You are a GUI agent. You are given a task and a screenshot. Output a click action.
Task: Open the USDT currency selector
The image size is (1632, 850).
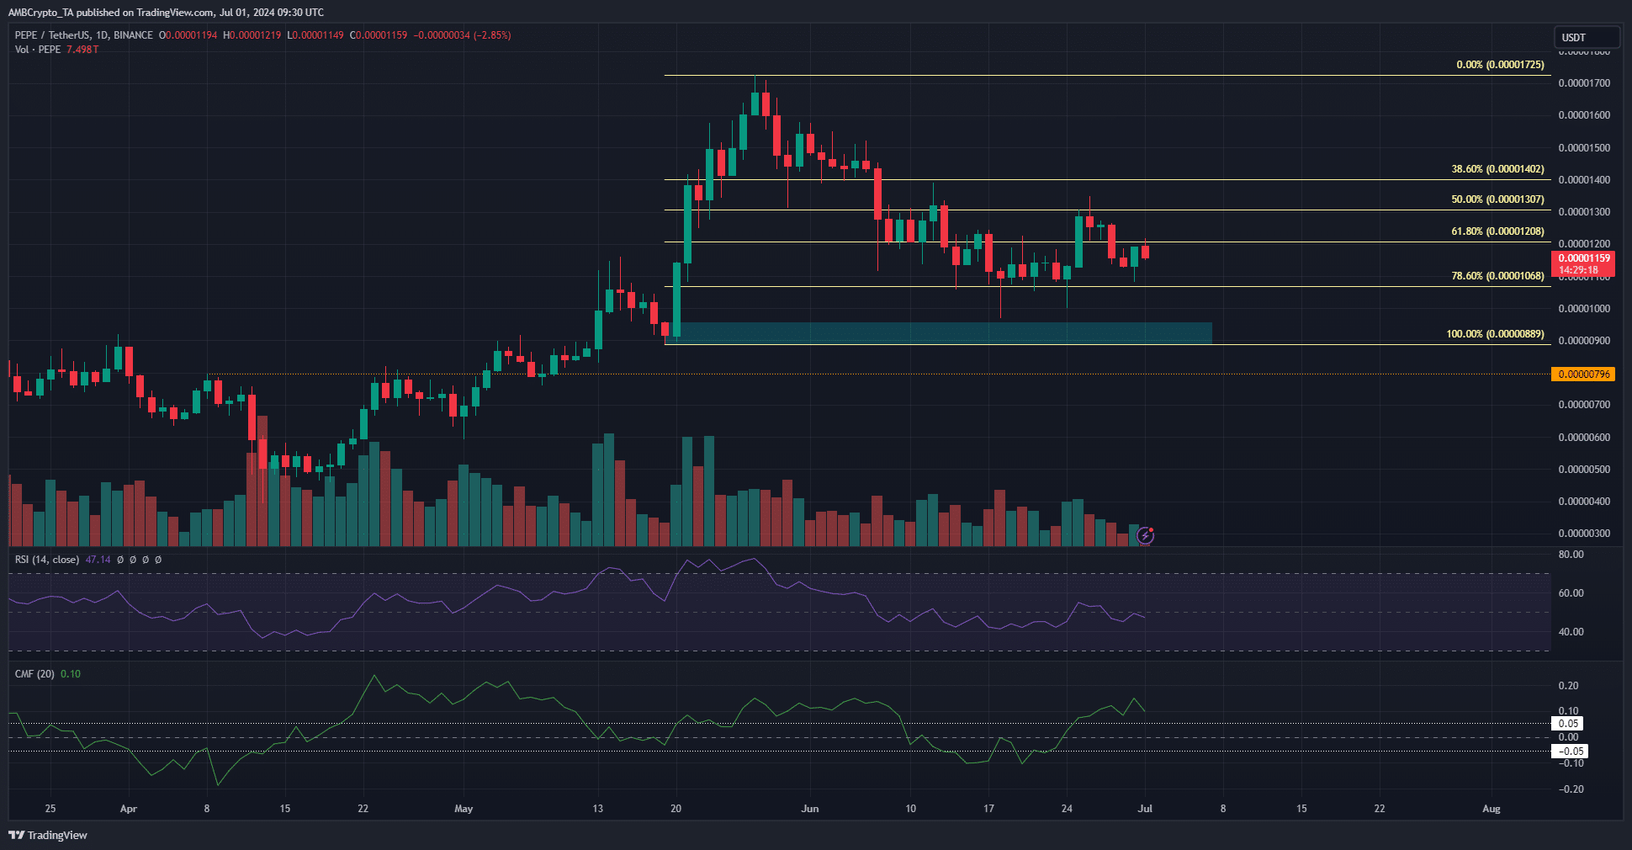1586,37
